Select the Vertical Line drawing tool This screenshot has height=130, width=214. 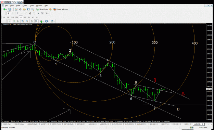pos(17,13)
